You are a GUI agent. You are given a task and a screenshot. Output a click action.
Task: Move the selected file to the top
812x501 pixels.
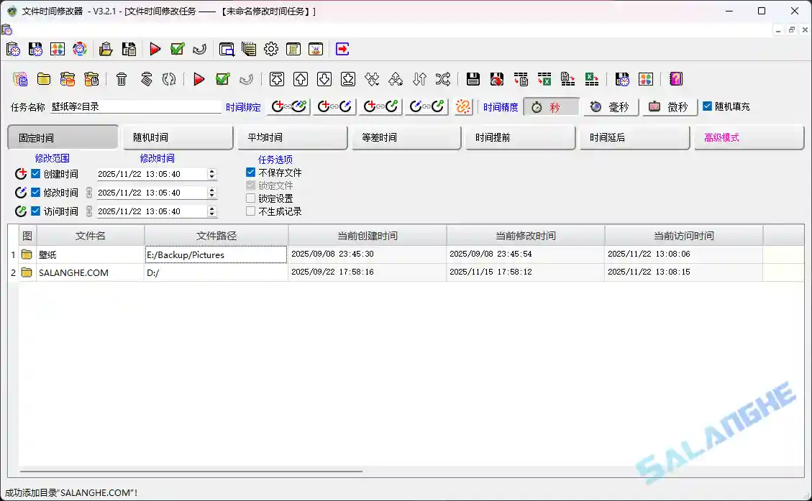click(x=276, y=79)
